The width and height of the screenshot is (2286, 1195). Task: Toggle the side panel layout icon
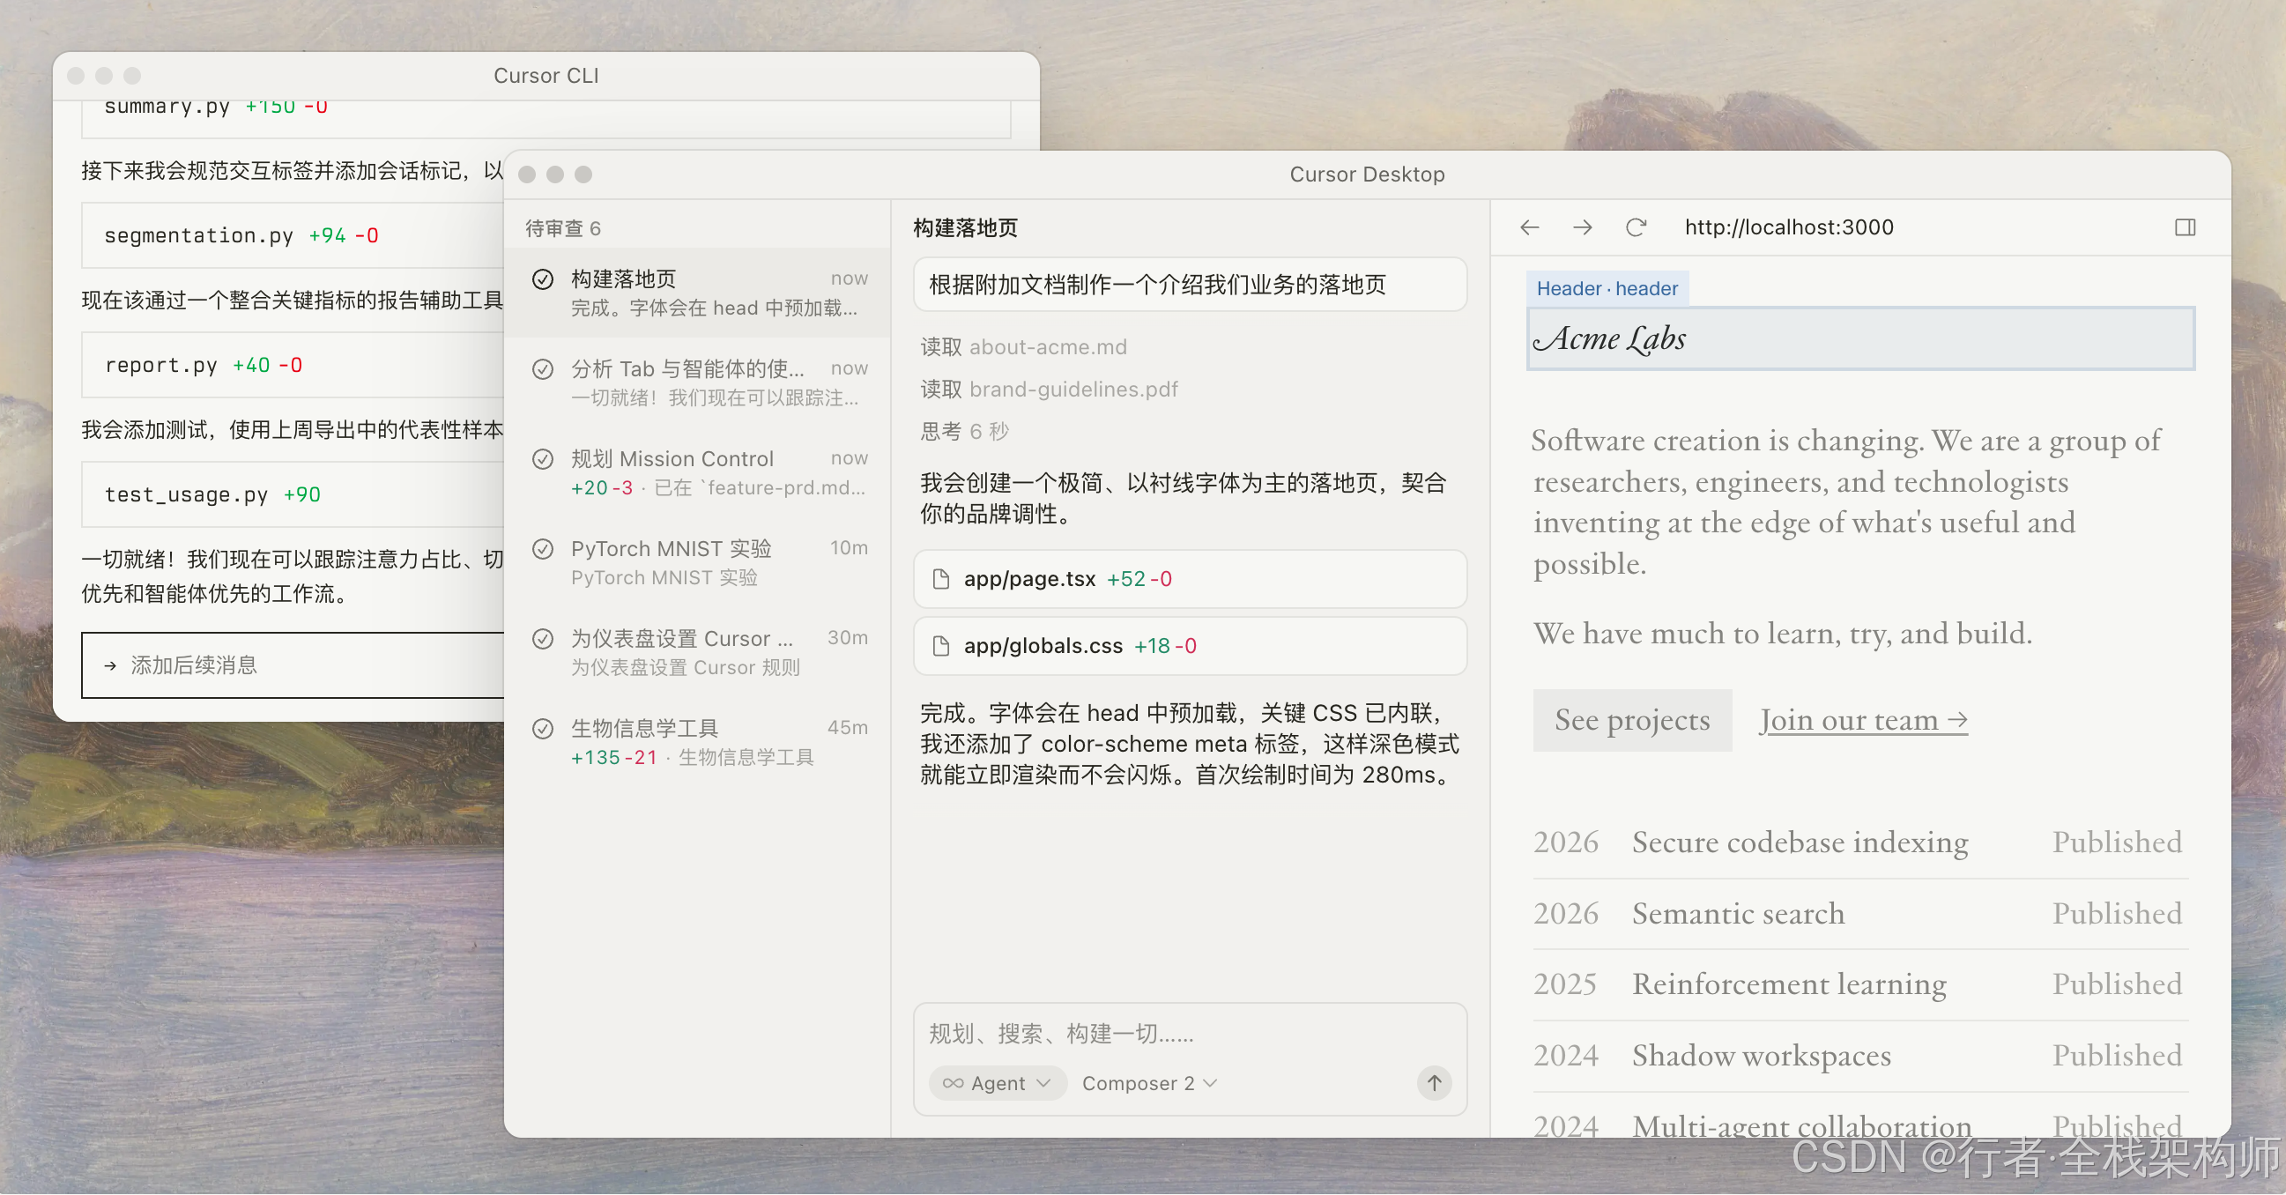tap(2185, 228)
